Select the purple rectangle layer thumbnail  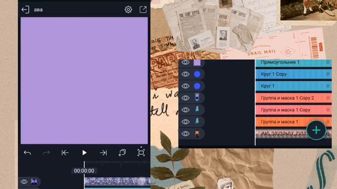click(197, 62)
